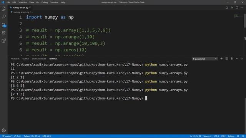
Task: Split the terminal panel
Action: (227, 59)
